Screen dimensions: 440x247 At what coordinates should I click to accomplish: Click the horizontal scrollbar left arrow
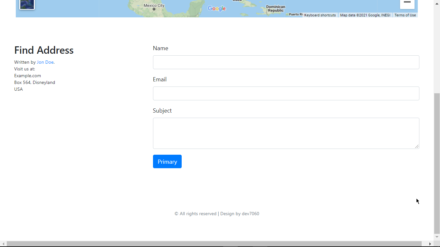(3, 244)
